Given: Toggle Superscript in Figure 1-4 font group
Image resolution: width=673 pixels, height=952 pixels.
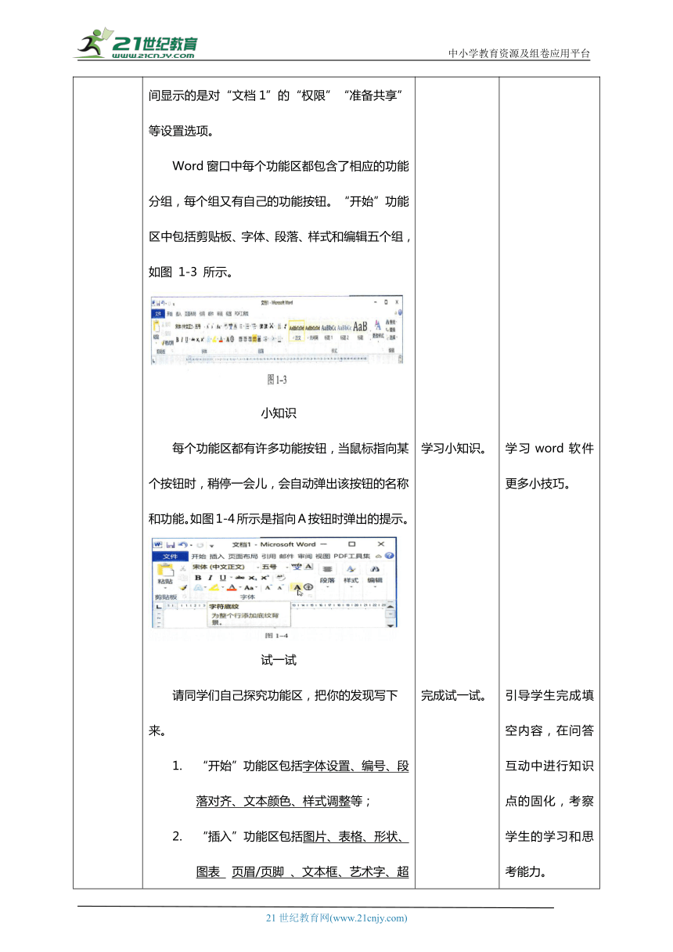Looking at the screenshot, I should pyautogui.click(x=265, y=577).
